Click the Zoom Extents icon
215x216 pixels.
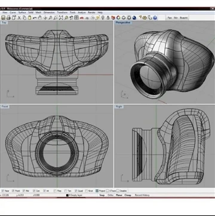coord(61,17)
